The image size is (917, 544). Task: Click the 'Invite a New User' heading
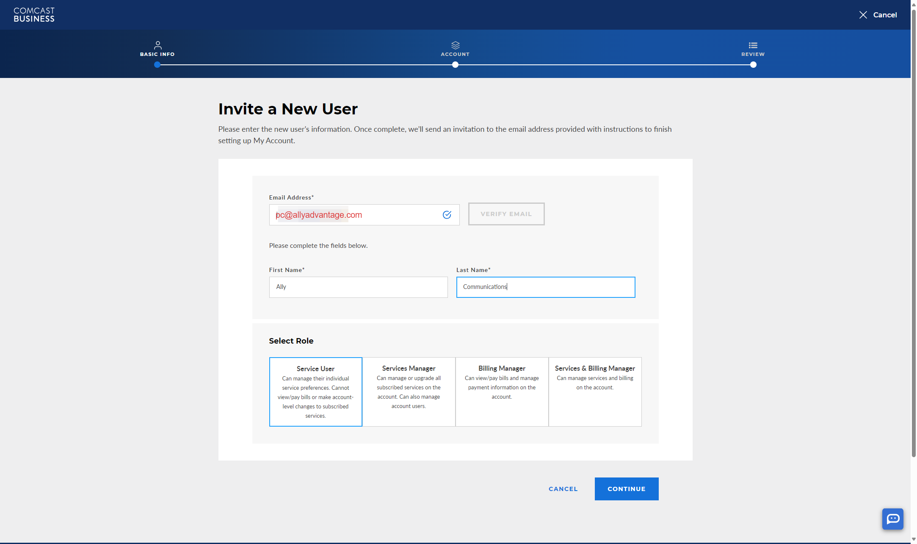click(288, 109)
